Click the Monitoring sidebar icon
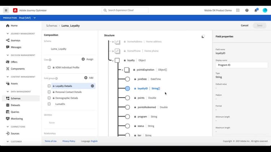 pos(8,119)
